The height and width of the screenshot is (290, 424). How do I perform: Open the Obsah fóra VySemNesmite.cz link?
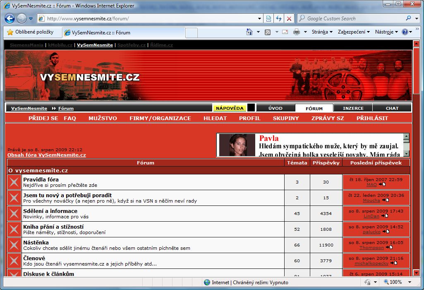46,155
